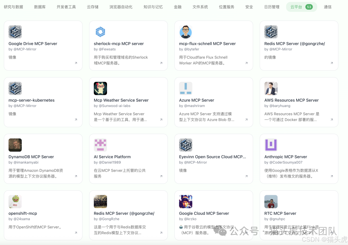This screenshot has height=245, width=348.
Task: Click the Eyevinn Open Source Cloud avatar
Action: point(186,145)
